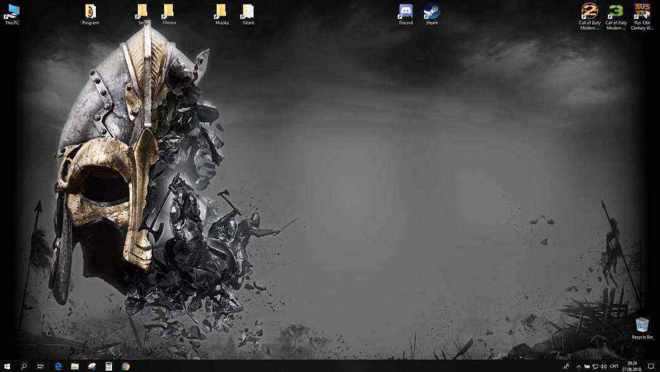Open the volume speaker tray icon
The width and height of the screenshot is (660, 372).
[604, 366]
